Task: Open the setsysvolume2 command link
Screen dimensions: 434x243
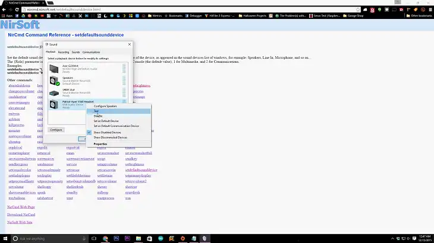Action: (136, 181)
